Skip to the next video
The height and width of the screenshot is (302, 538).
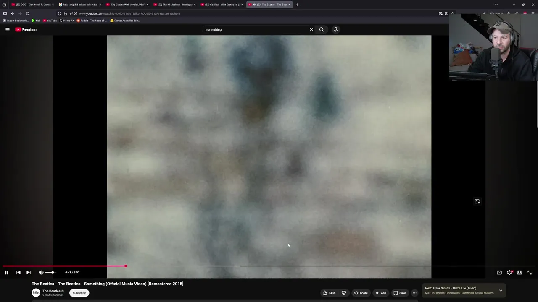click(29, 273)
